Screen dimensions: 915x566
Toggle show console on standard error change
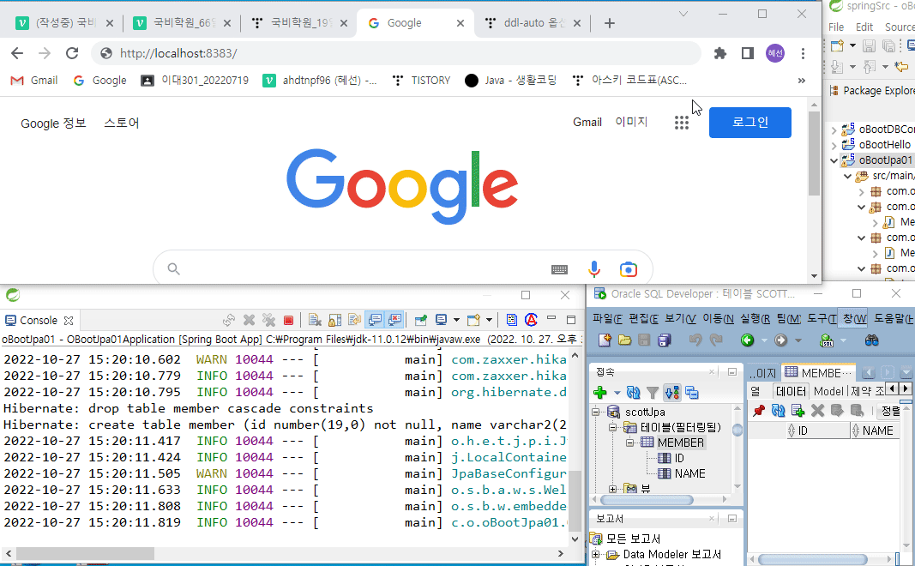[x=395, y=320]
